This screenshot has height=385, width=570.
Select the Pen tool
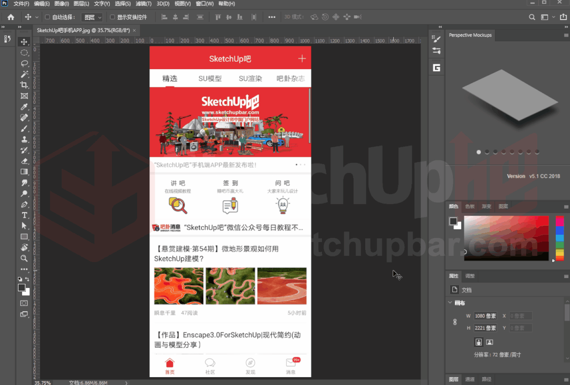click(24, 205)
